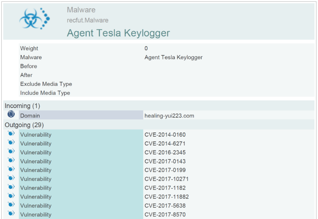Select the Domain label cell
This screenshot has width=318, height=219.
(81, 115)
